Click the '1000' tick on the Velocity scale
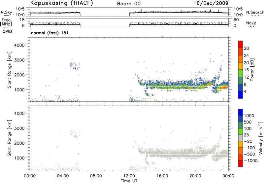 click(x=249, y=116)
